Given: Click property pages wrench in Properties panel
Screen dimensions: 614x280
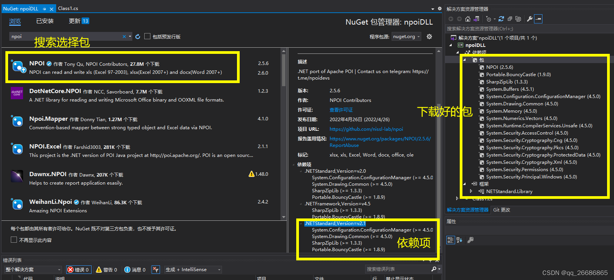Looking at the screenshot, I should click(x=470, y=240).
